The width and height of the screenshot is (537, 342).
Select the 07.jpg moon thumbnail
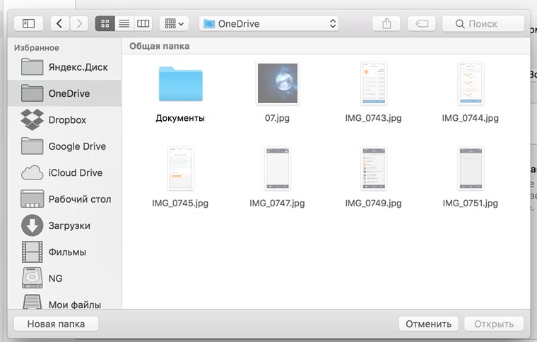click(x=278, y=83)
